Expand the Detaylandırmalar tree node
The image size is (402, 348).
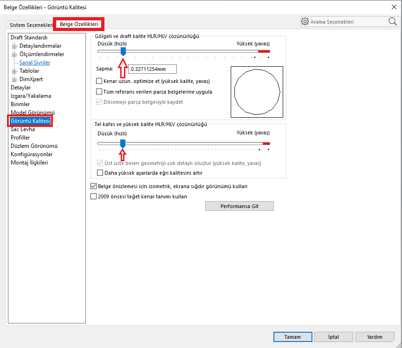click(x=14, y=46)
